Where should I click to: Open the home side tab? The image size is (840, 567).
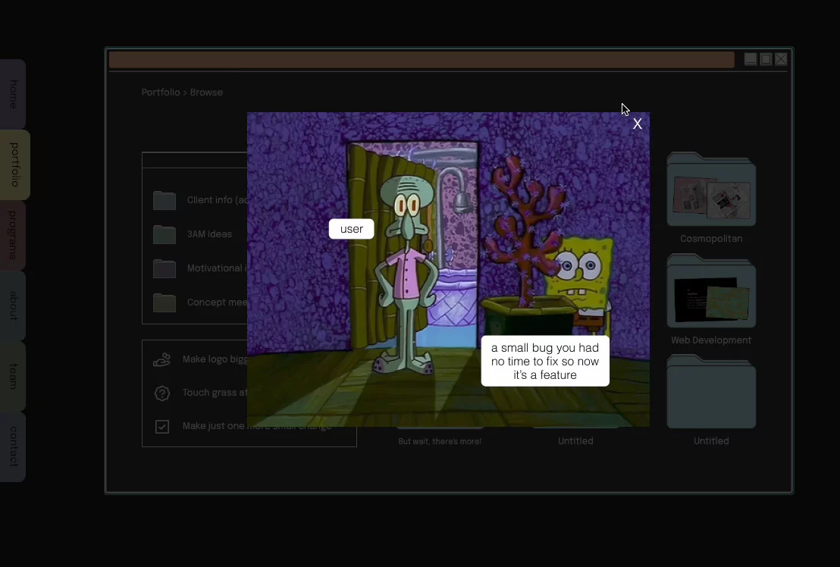(13, 94)
